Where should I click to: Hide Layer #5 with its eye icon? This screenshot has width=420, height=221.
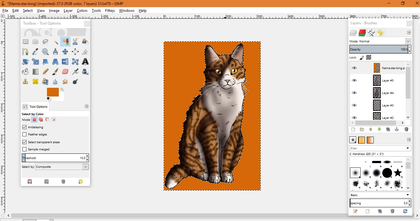pyautogui.click(x=354, y=80)
